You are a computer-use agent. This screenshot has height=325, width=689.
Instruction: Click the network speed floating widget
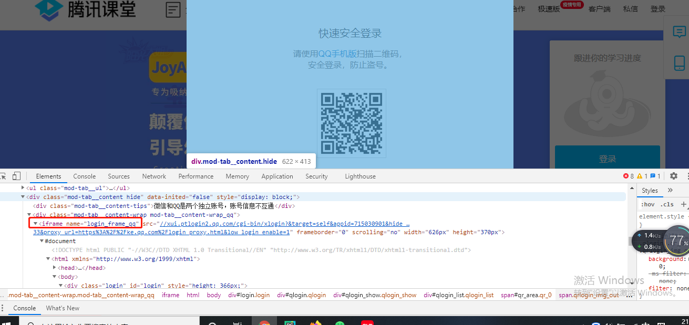click(660, 241)
